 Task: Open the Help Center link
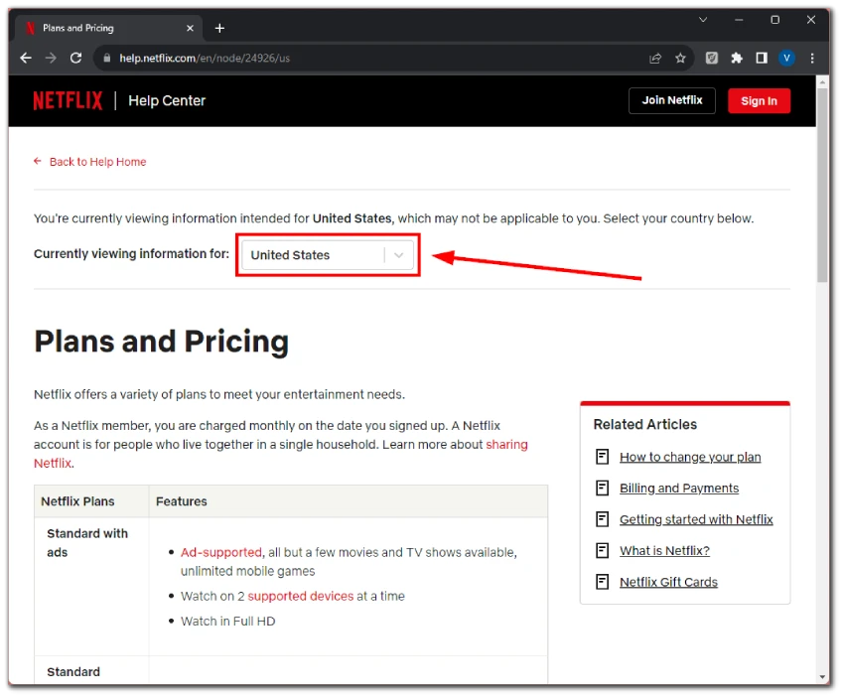click(167, 100)
